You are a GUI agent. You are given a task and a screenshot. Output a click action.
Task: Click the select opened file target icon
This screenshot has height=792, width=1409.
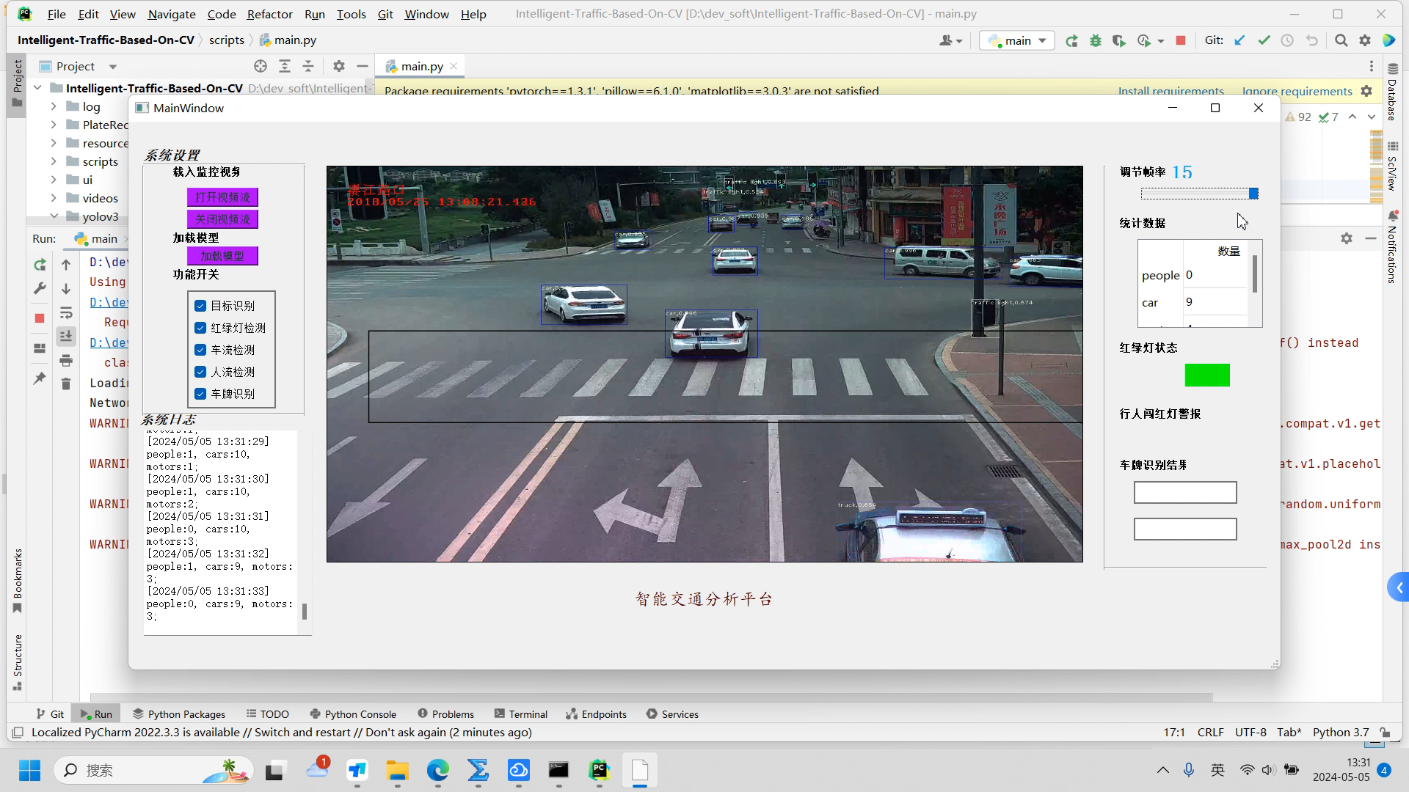point(261,66)
